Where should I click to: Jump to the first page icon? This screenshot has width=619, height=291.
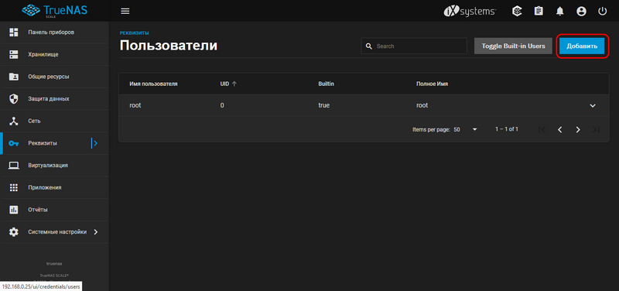pos(542,129)
